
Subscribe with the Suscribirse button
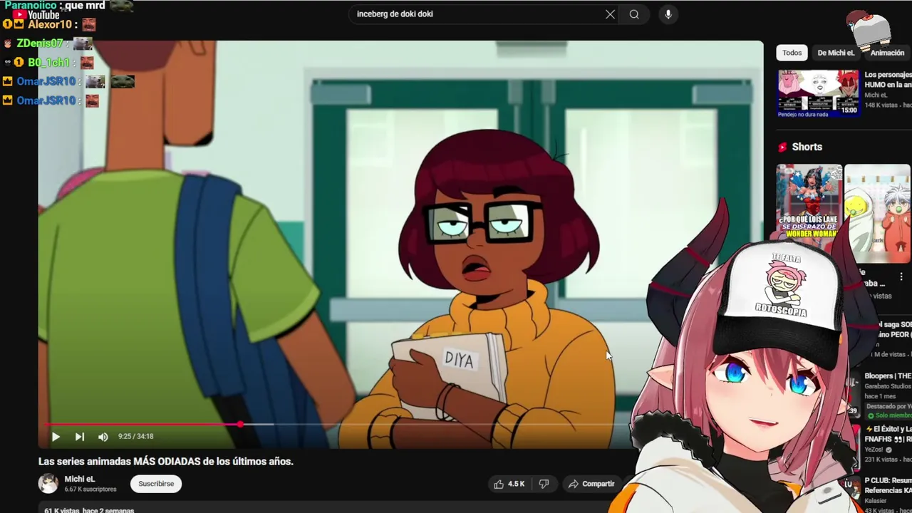point(156,484)
